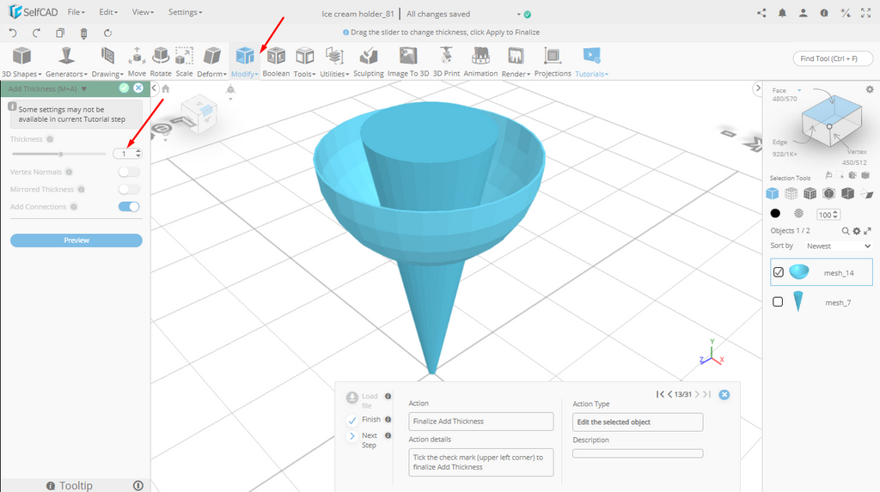
Task: Select mesh_7 object thumbnail
Action: click(798, 301)
